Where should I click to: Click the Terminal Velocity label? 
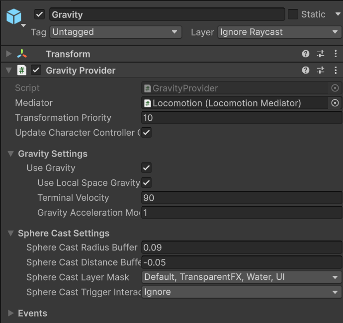73,198
